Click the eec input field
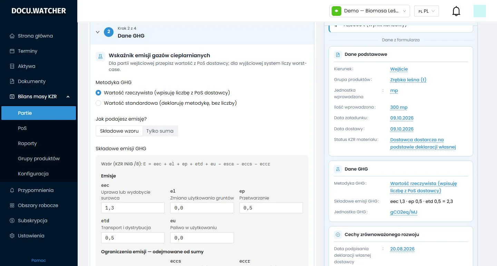 [x=133, y=208]
